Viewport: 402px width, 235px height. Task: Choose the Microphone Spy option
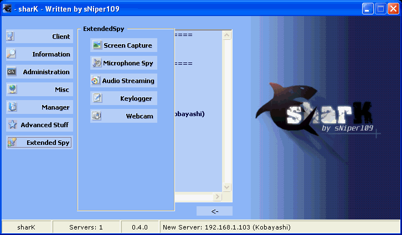click(x=124, y=63)
